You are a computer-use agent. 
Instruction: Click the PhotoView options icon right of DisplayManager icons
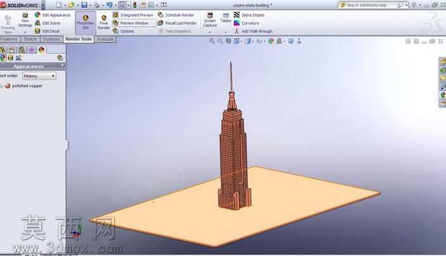coord(60,58)
